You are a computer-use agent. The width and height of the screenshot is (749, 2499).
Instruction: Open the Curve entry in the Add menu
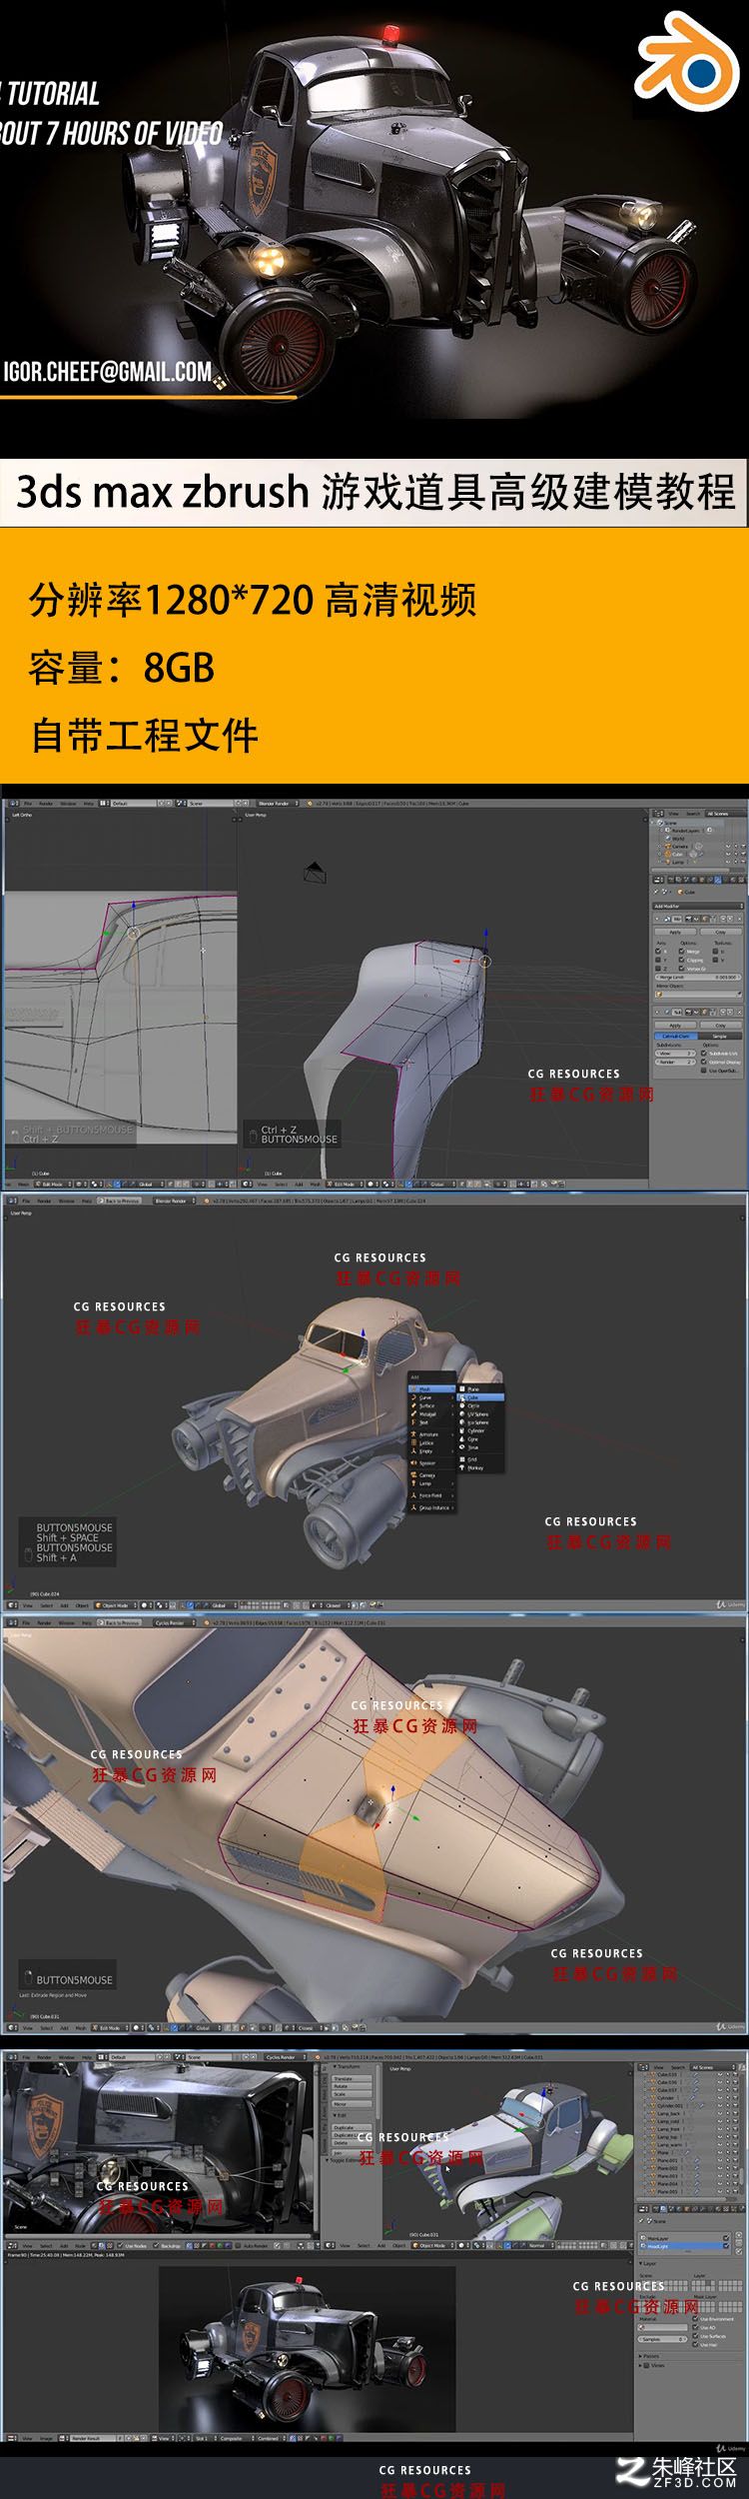[431, 1397]
